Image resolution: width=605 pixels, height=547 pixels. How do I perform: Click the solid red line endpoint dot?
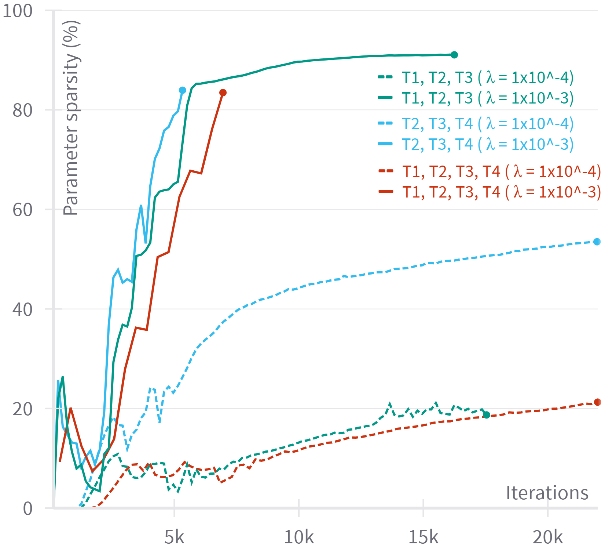[223, 93]
